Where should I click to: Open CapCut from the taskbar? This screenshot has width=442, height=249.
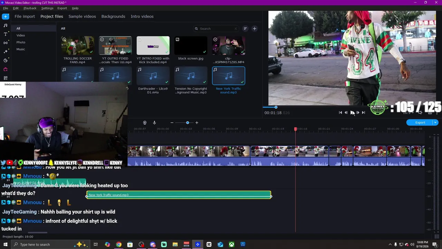pyautogui.click(x=209, y=245)
